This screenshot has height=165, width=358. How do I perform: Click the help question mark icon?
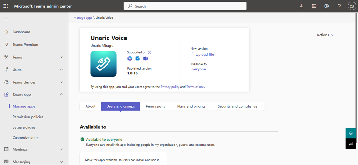(339, 6)
